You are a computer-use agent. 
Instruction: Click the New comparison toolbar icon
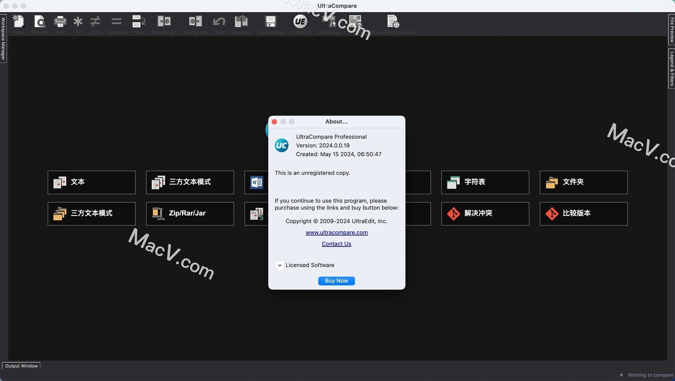point(18,21)
